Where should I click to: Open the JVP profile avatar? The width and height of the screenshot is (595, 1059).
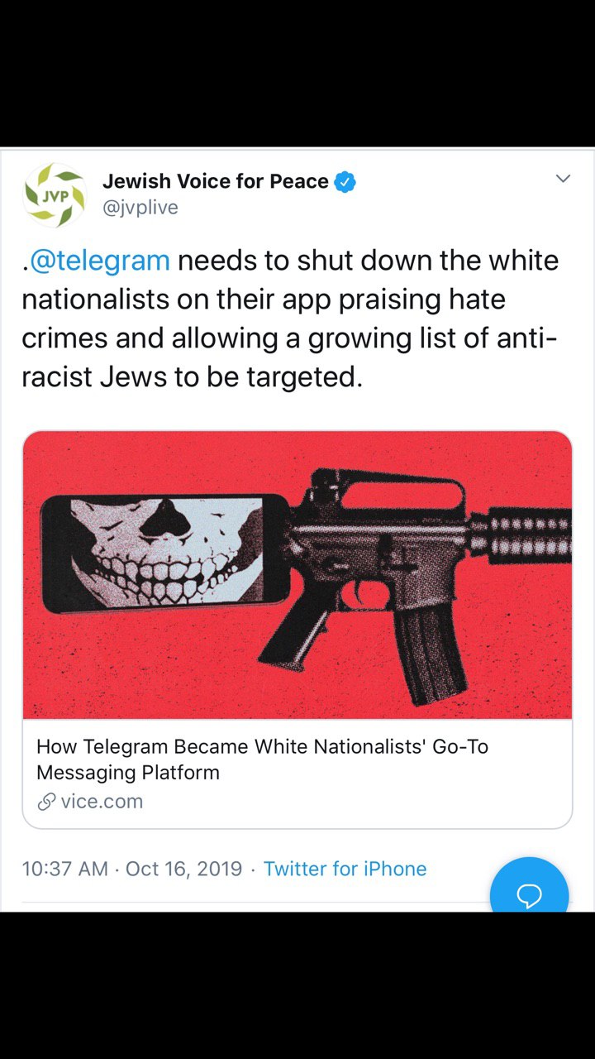click(54, 195)
